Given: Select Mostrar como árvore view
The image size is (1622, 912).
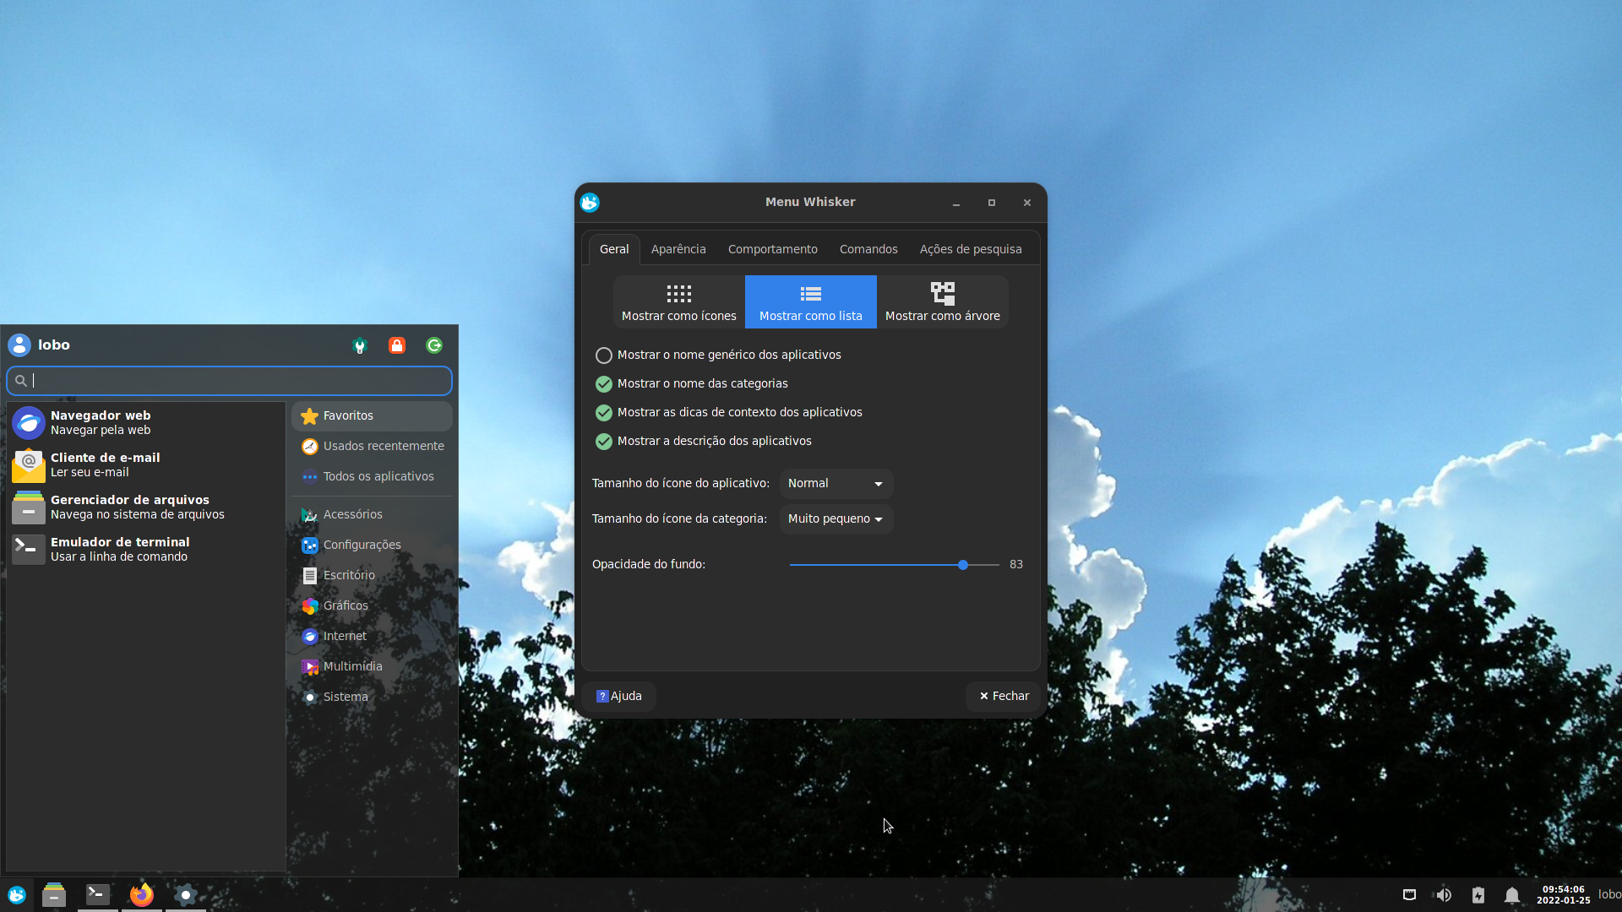Looking at the screenshot, I should pyautogui.click(x=942, y=302).
